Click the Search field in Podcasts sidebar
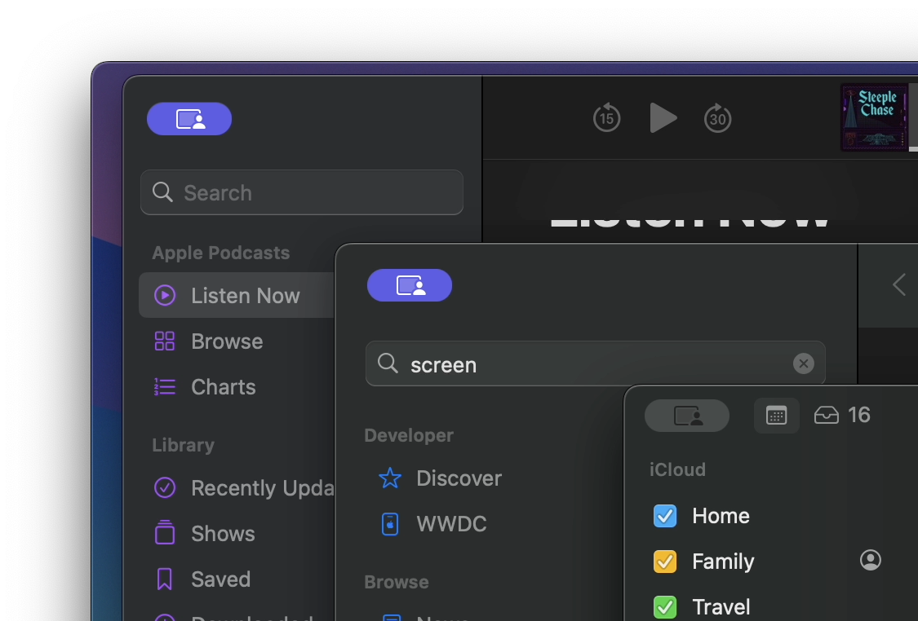The width and height of the screenshot is (918, 621). tap(301, 192)
